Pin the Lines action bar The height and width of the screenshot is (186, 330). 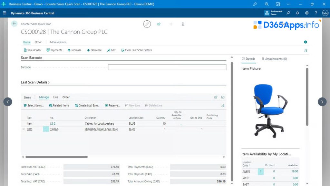[x=223, y=106]
